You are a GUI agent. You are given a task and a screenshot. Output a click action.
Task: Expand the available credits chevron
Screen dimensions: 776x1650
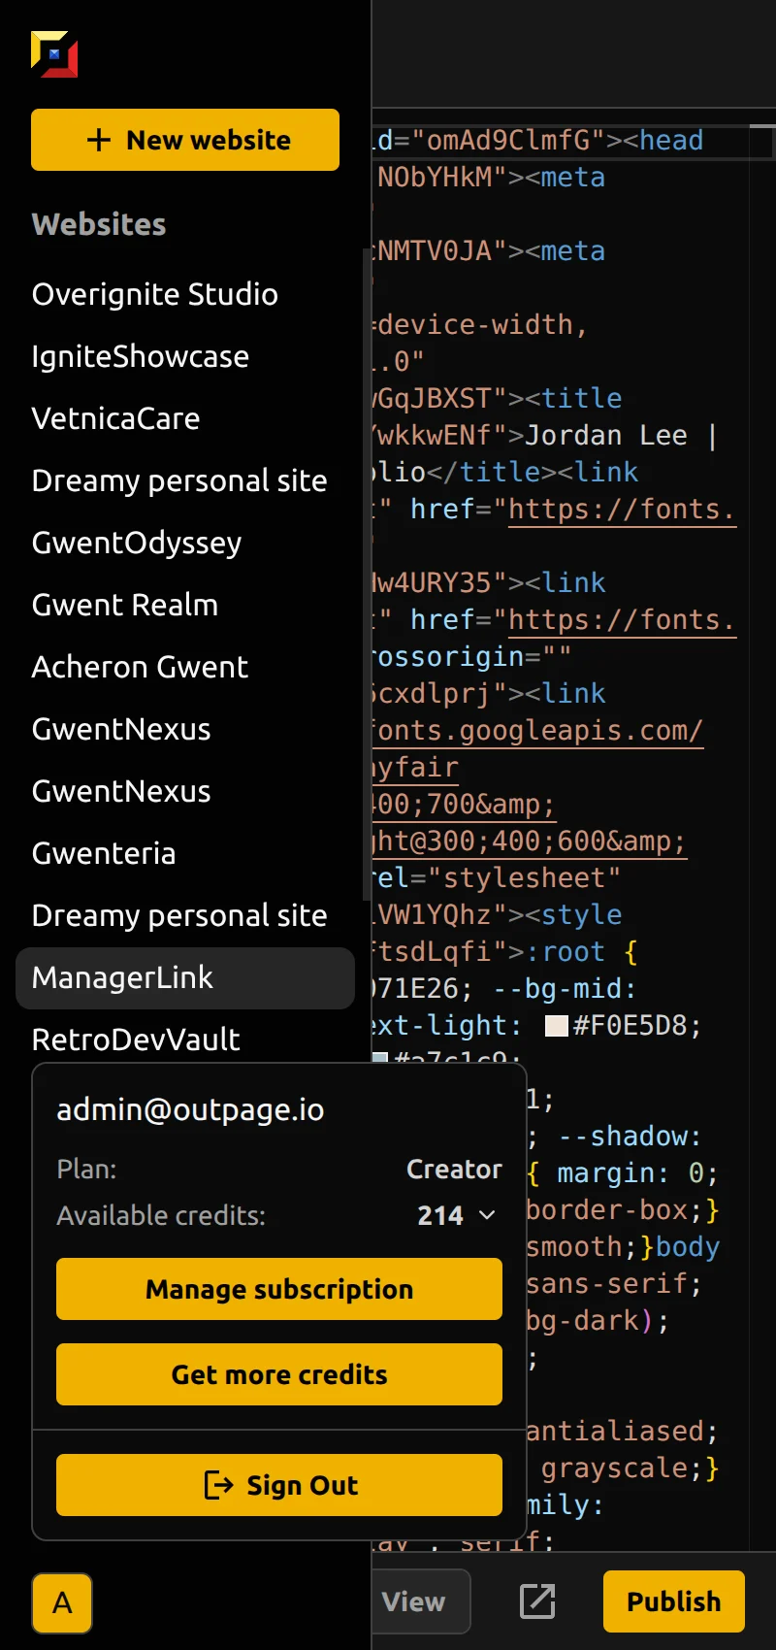pos(487,1215)
